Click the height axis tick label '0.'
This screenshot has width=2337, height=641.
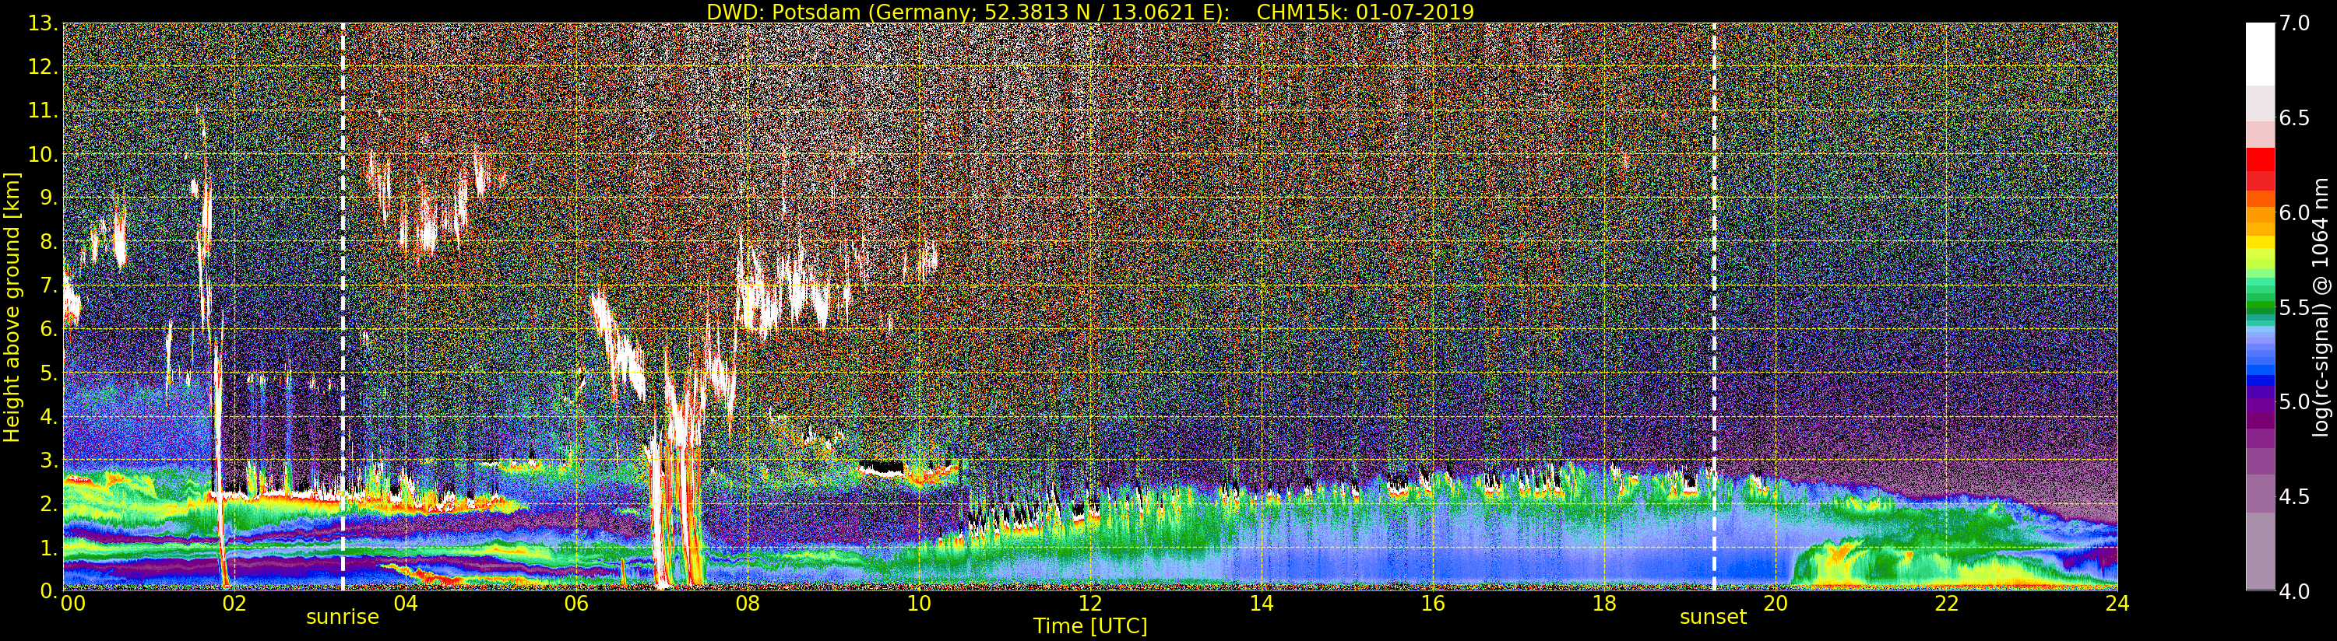[x=49, y=591]
